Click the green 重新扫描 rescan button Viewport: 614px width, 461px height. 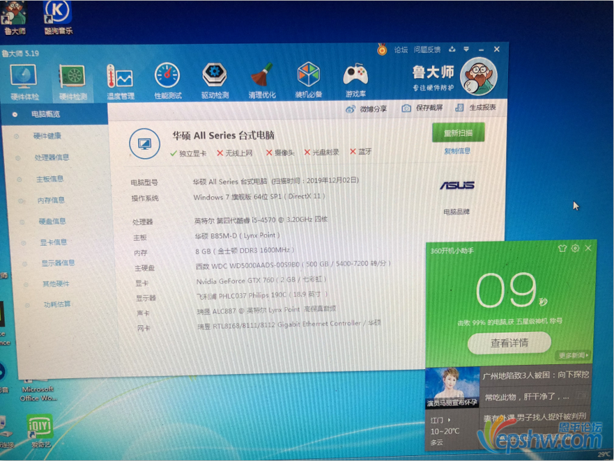(458, 133)
